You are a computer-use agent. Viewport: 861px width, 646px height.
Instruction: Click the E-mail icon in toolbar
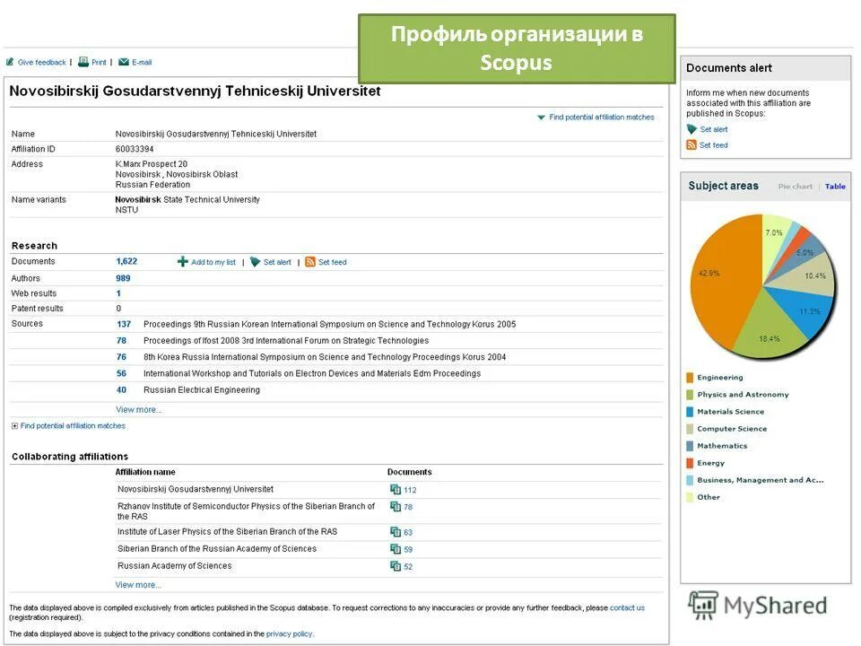(x=123, y=62)
